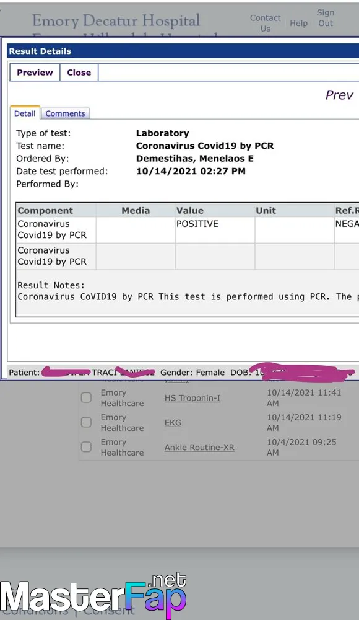The width and height of the screenshot is (359, 620).
Task: Open the HS Troponin-I result link
Action: coord(192,398)
